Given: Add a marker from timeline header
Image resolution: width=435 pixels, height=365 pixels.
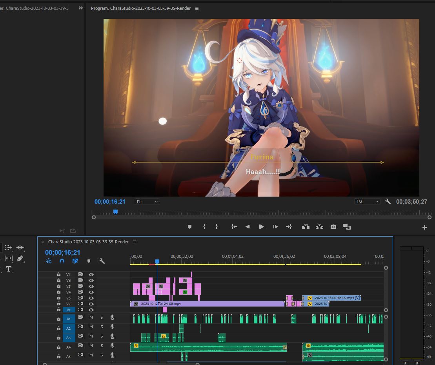Looking at the screenshot, I should point(89,261).
